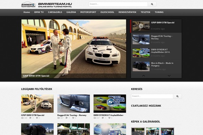
Task: Open first gallery image under Képek a galériákból
Action: [x=138, y=131]
